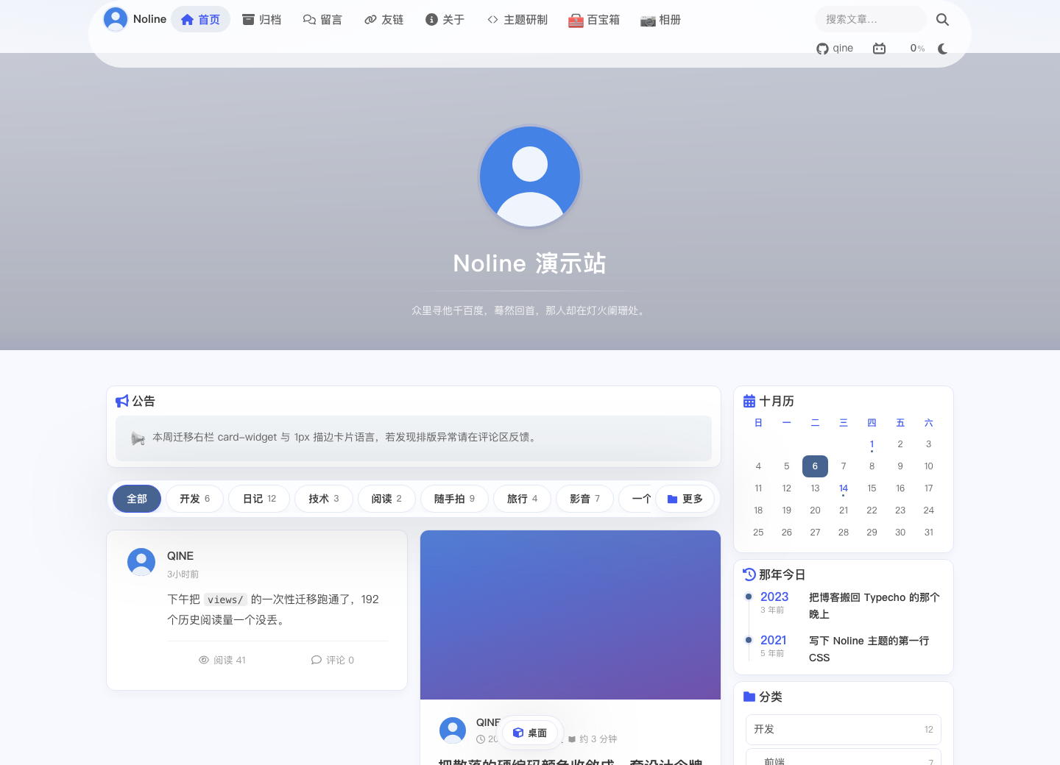The width and height of the screenshot is (1060, 765).
Task: Click the megaphone icon beside 公告
Action: [x=122, y=401]
